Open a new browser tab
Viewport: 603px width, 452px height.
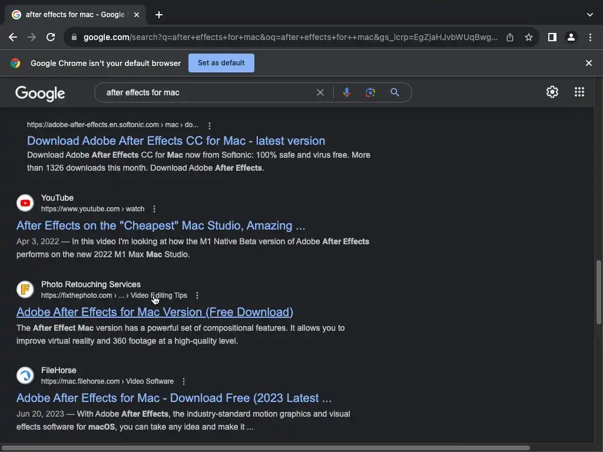[159, 15]
